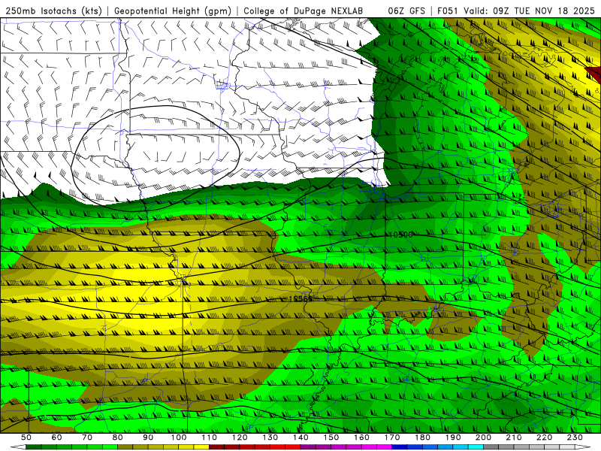Click the 'Valid: 09Z TUE NOV 18 2025' text
The height and width of the screenshot is (451, 601).
coord(530,11)
